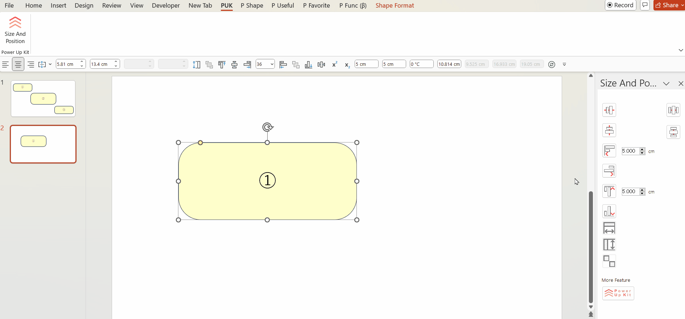This screenshot has width=685, height=319.
Task: Click the Record button
Action: [x=620, y=5]
